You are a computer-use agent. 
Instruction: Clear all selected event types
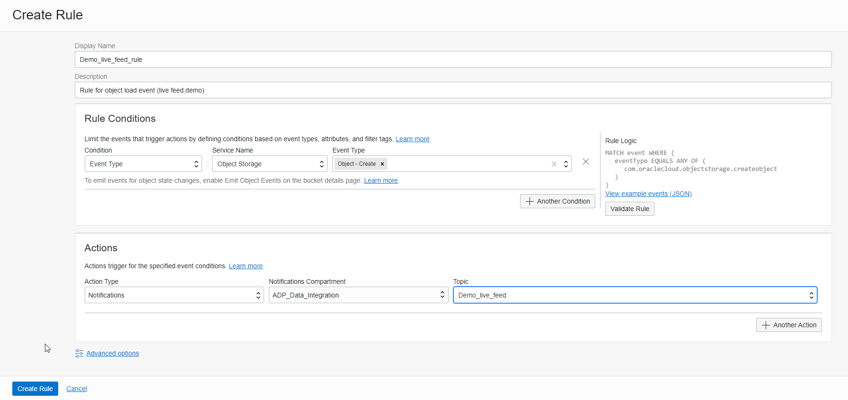click(554, 164)
